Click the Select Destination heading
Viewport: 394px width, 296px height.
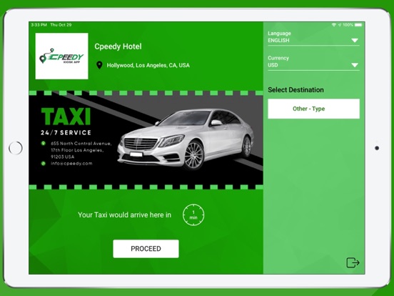coord(295,90)
